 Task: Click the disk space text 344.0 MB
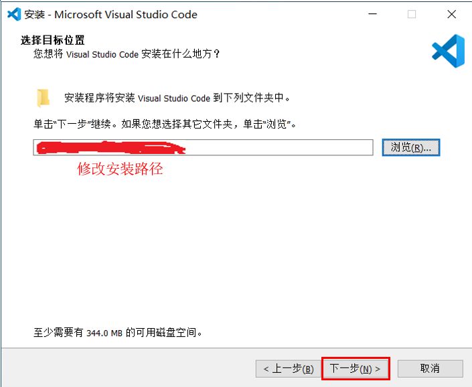tap(104, 333)
